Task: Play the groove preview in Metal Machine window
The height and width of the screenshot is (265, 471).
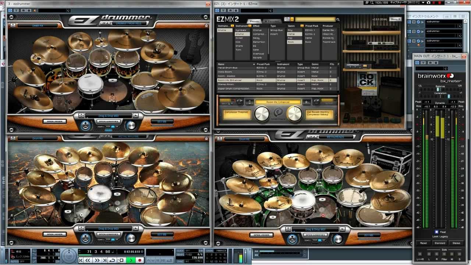Action: [x=136, y=229]
